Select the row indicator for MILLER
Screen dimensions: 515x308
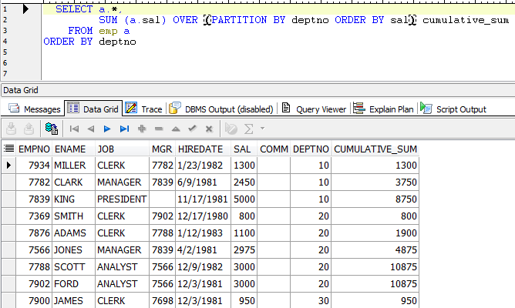pos(8,165)
